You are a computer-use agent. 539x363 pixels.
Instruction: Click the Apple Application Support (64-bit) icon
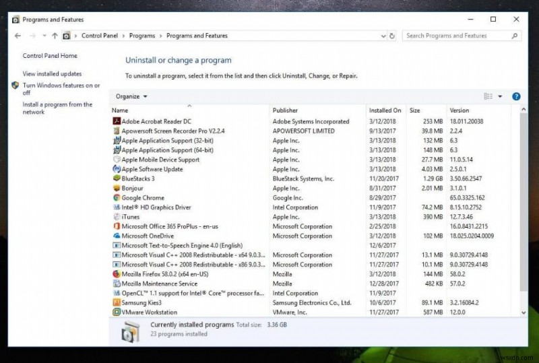coord(117,150)
